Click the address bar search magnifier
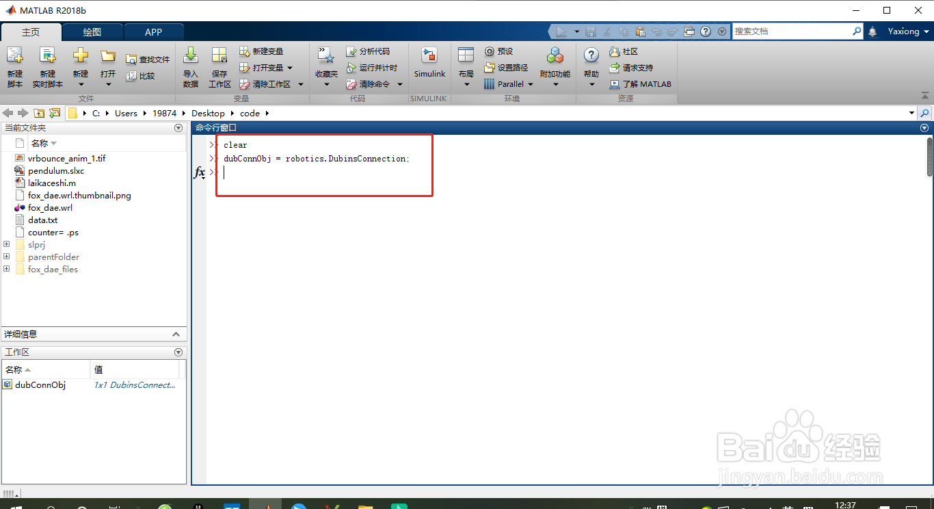 click(925, 113)
